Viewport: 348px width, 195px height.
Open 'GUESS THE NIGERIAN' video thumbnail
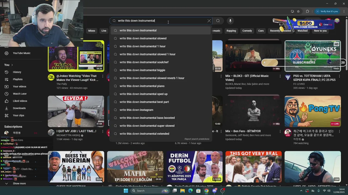coord(76,167)
